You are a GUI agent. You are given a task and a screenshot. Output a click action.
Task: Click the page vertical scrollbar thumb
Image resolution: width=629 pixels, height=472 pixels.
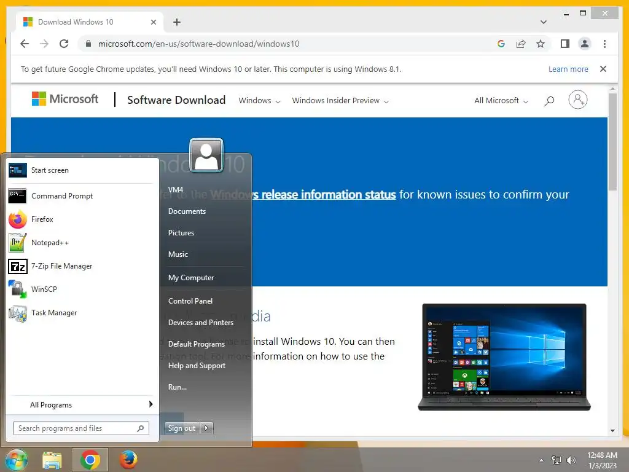pos(612,142)
